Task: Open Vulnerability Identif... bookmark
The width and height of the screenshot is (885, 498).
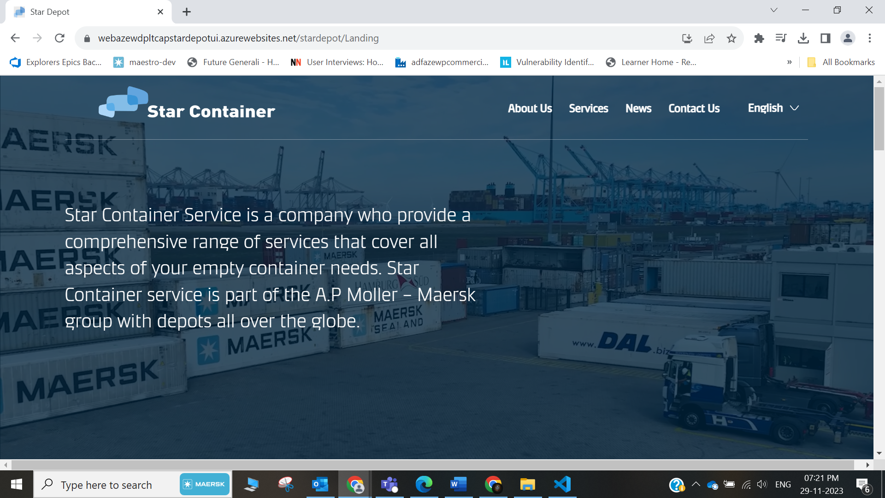Action: point(547,62)
